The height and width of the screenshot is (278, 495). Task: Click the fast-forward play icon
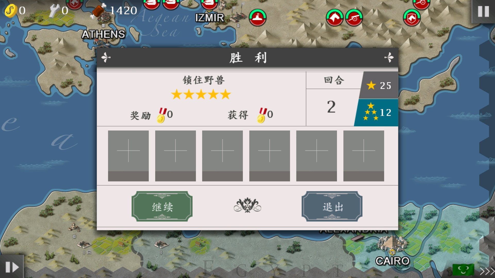pos(12,267)
